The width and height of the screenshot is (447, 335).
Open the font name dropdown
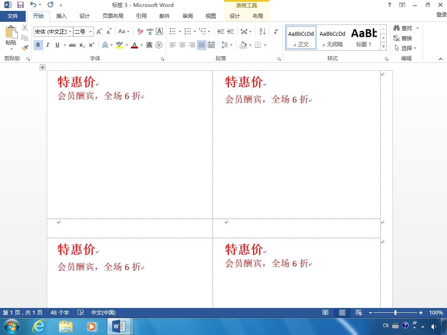click(70, 31)
